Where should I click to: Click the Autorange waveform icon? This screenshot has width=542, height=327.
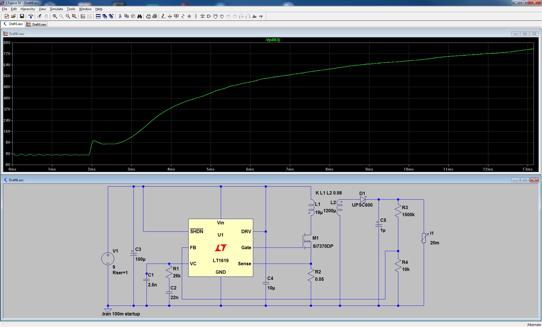[x=83, y=16]
